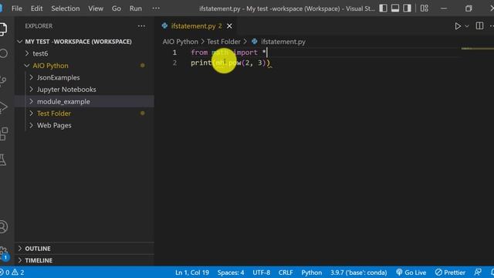The image size is (494, 278).
Task: Split the editor to the right
Action: tap(479, 25)
